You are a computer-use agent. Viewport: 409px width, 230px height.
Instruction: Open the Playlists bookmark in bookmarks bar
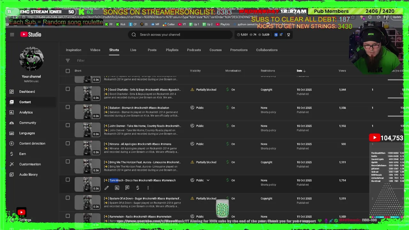click(223, 24)
